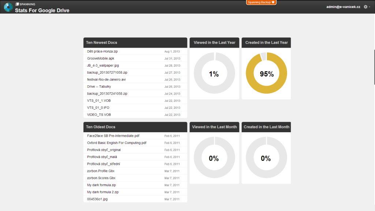
Task: Select JB_4-3_wallpaper.jpg file
Action: pyautogui.click(x=103, y=65)
